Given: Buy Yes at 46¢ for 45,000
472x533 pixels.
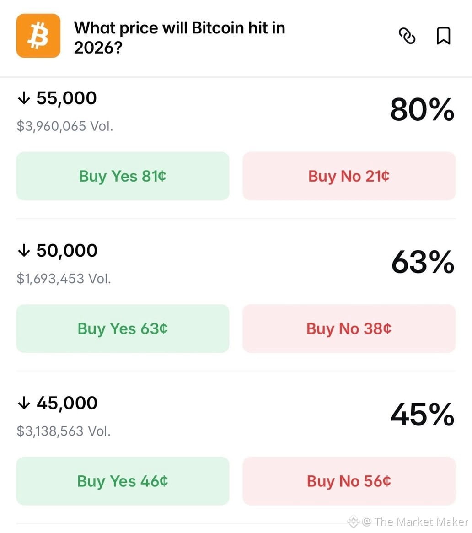Looking at the screenshot, I should click(123, 481).
